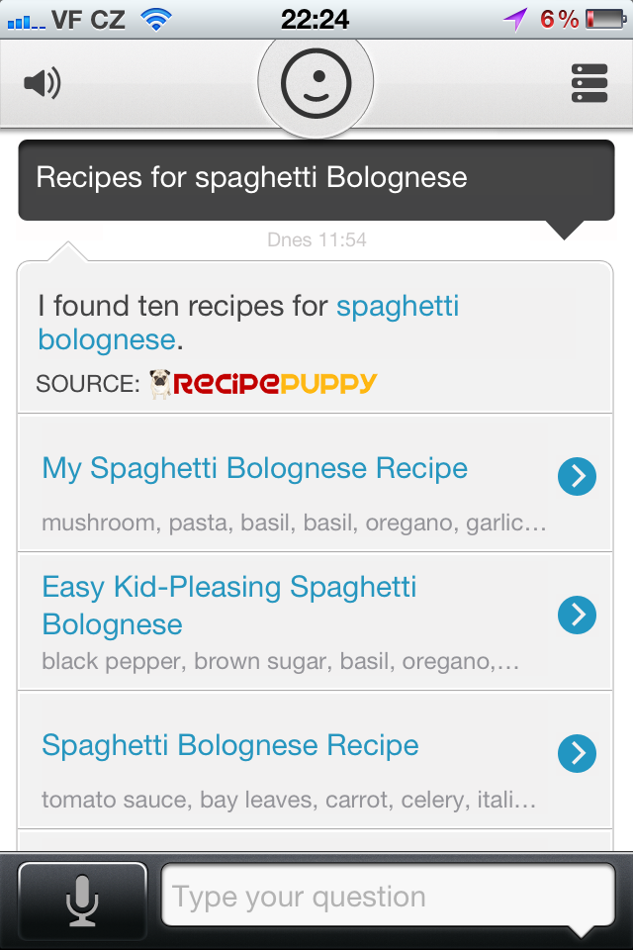Viewport: 633px width, 950px height.
Task: Tap the Wi-Fi status icon
Action: coord(155,18)
